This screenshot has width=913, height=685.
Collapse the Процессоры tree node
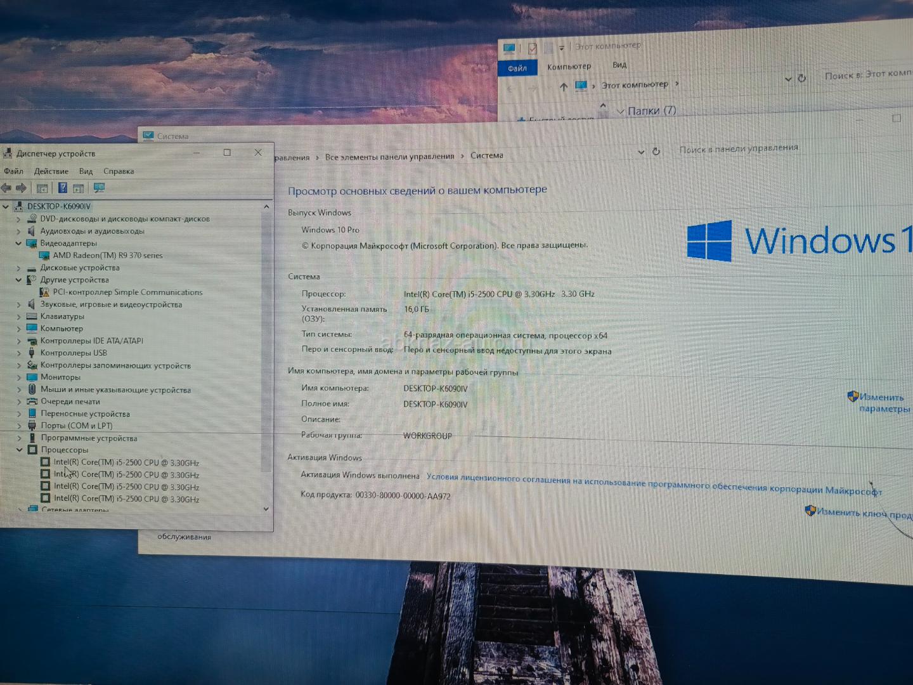(20, 450)
